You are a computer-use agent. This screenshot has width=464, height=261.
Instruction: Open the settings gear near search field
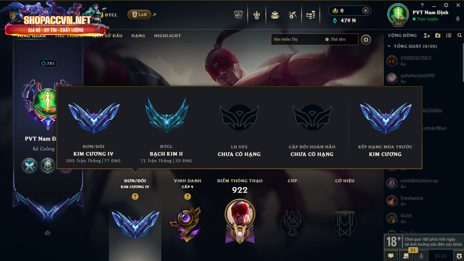point(366,39)
